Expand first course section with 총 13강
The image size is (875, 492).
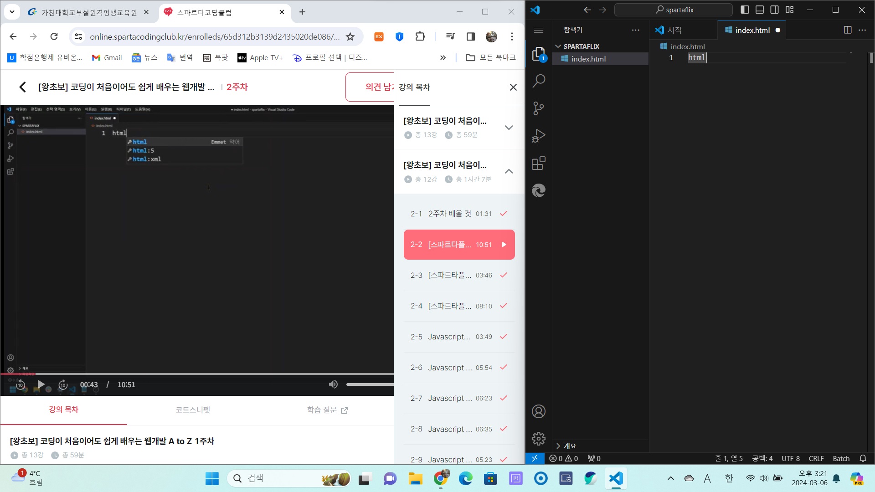click(459, 128)
